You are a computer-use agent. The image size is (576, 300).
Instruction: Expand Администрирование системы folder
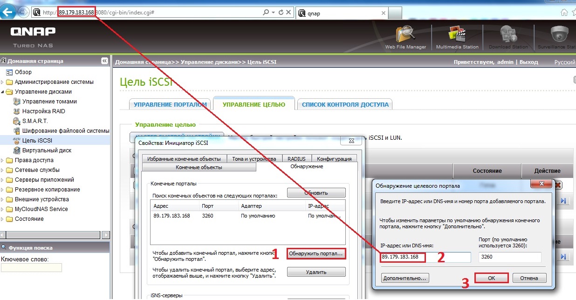[3, 82]
